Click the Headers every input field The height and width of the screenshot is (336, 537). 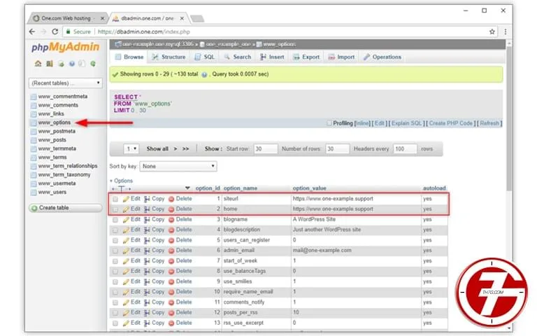coord(405,149)
